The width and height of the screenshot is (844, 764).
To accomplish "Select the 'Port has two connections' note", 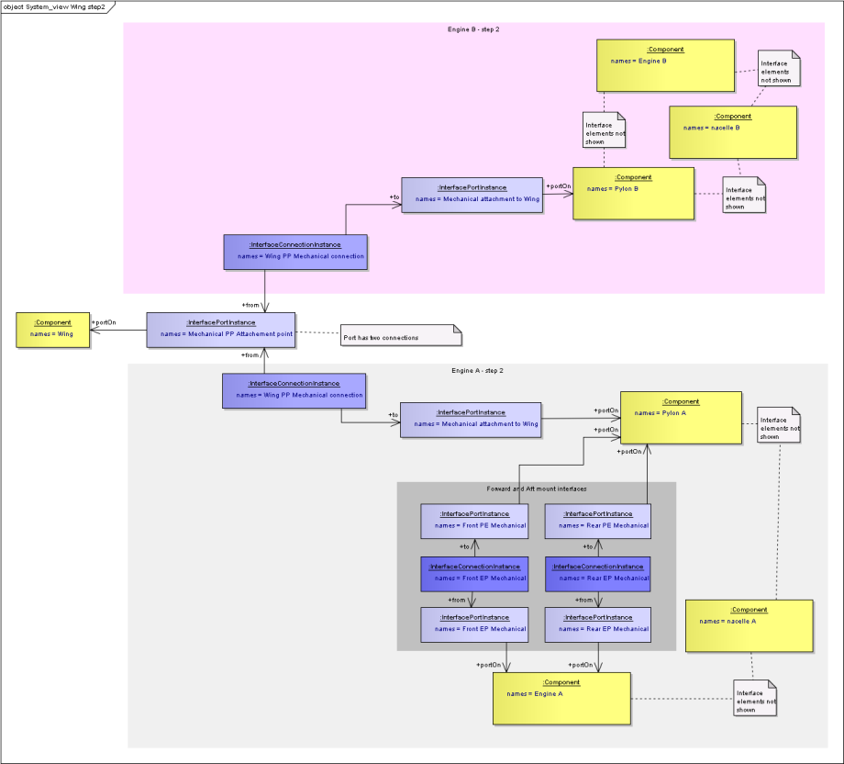I will [x=401, y=337].
